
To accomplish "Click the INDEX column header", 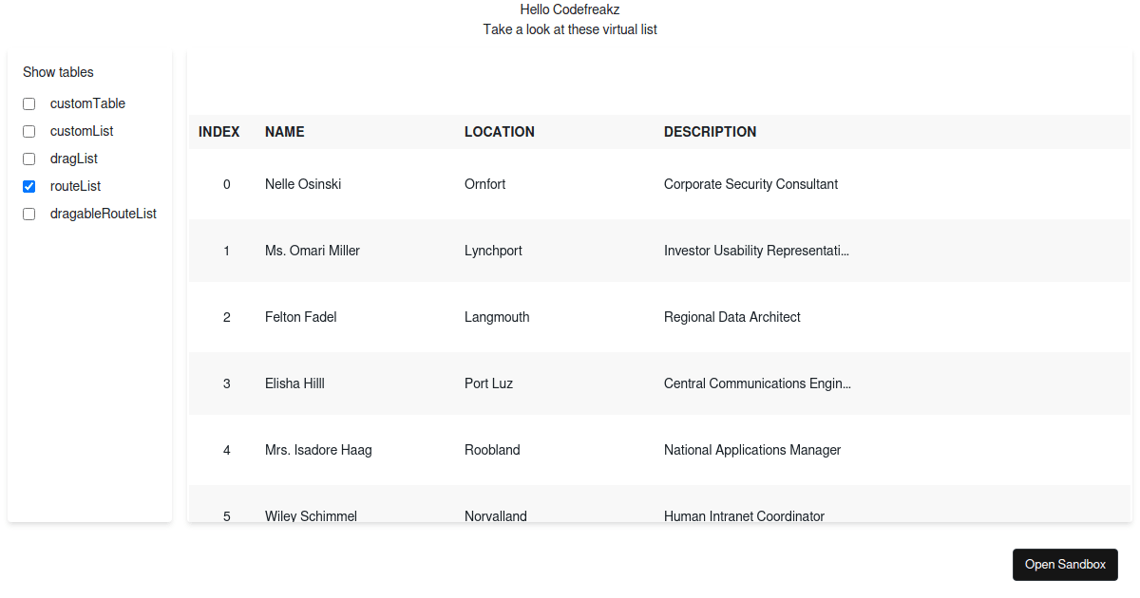I will click(218, 132).
